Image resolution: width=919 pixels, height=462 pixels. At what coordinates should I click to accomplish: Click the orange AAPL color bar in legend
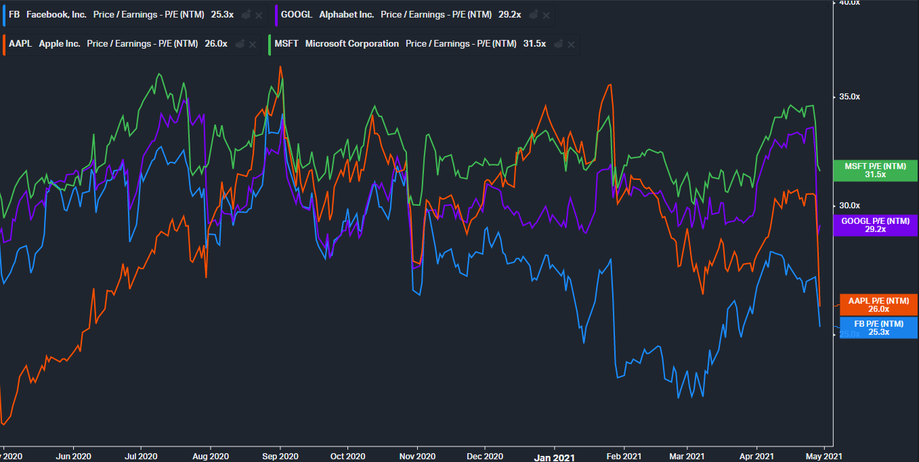coord(4,44)
